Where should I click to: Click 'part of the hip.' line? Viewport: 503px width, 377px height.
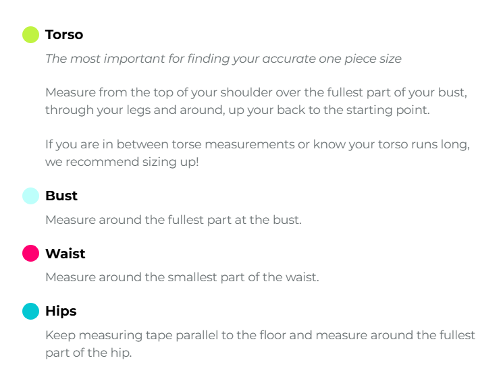pyautogui.click(x=88, y=353)
